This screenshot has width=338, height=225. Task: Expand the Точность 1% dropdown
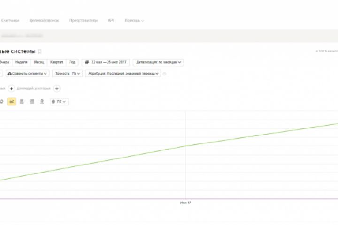(x=67, y=74)
